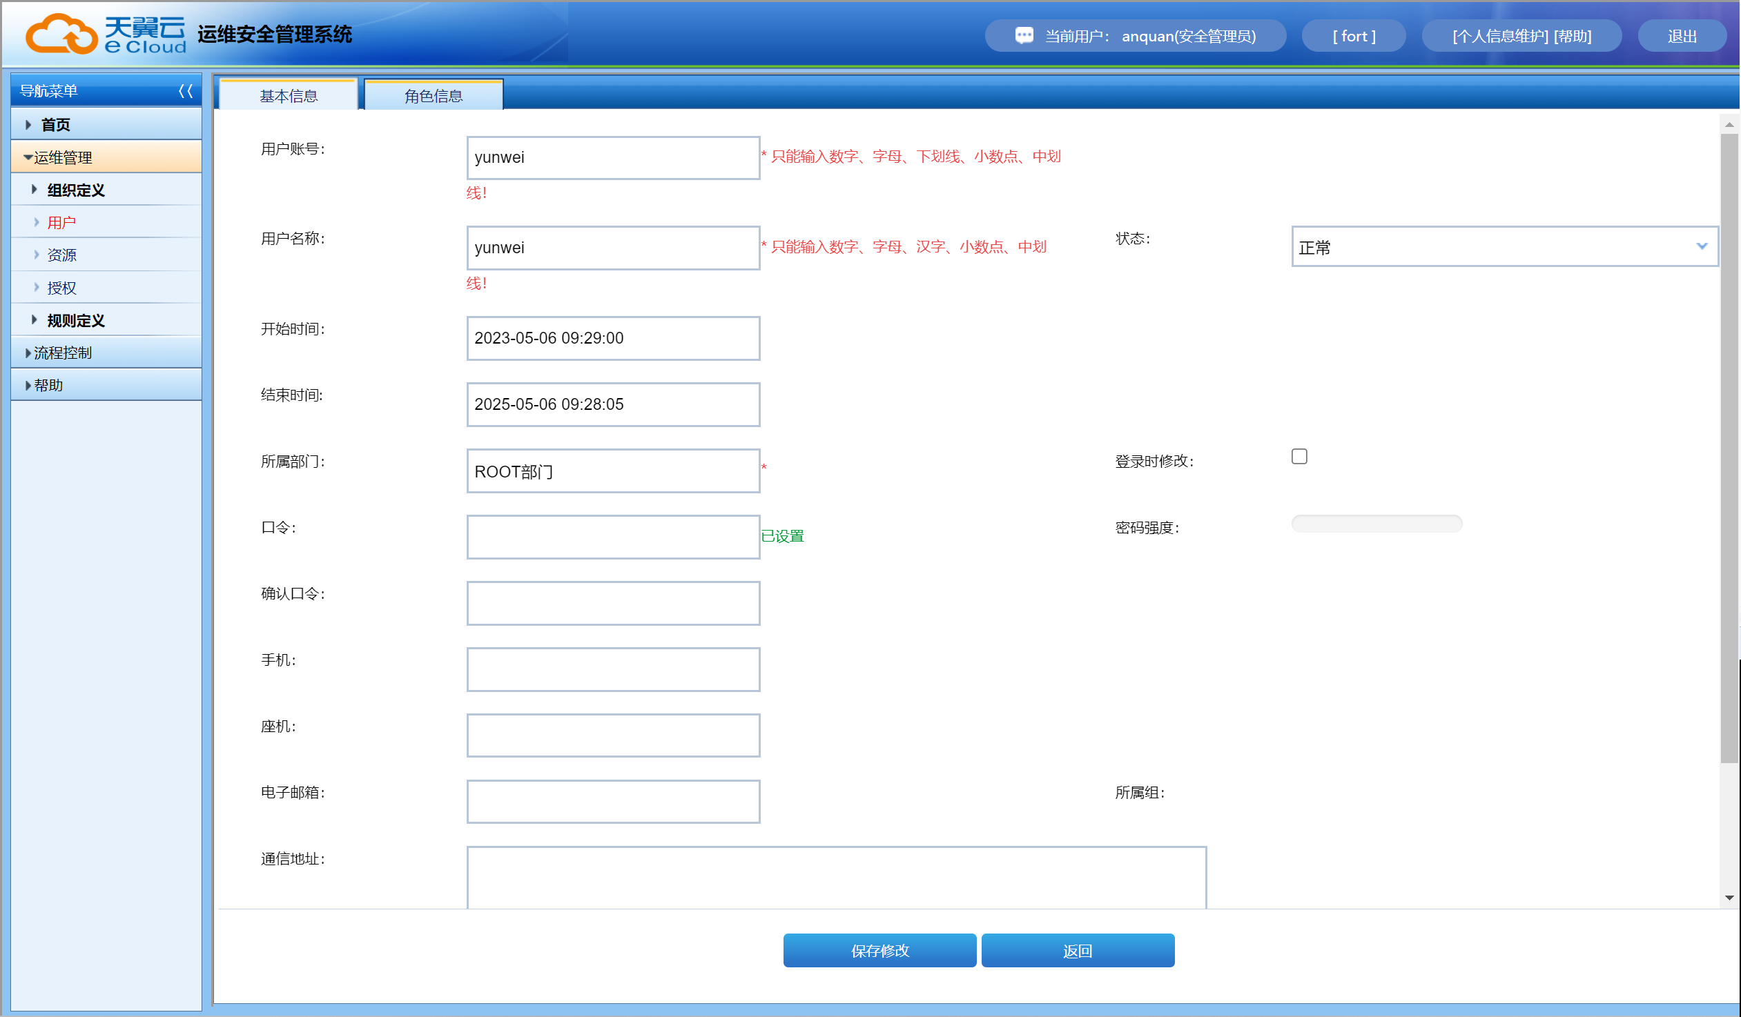Open 资源 in the navigation tree
Screen dimensions: 1741x1017
(61, 255)
